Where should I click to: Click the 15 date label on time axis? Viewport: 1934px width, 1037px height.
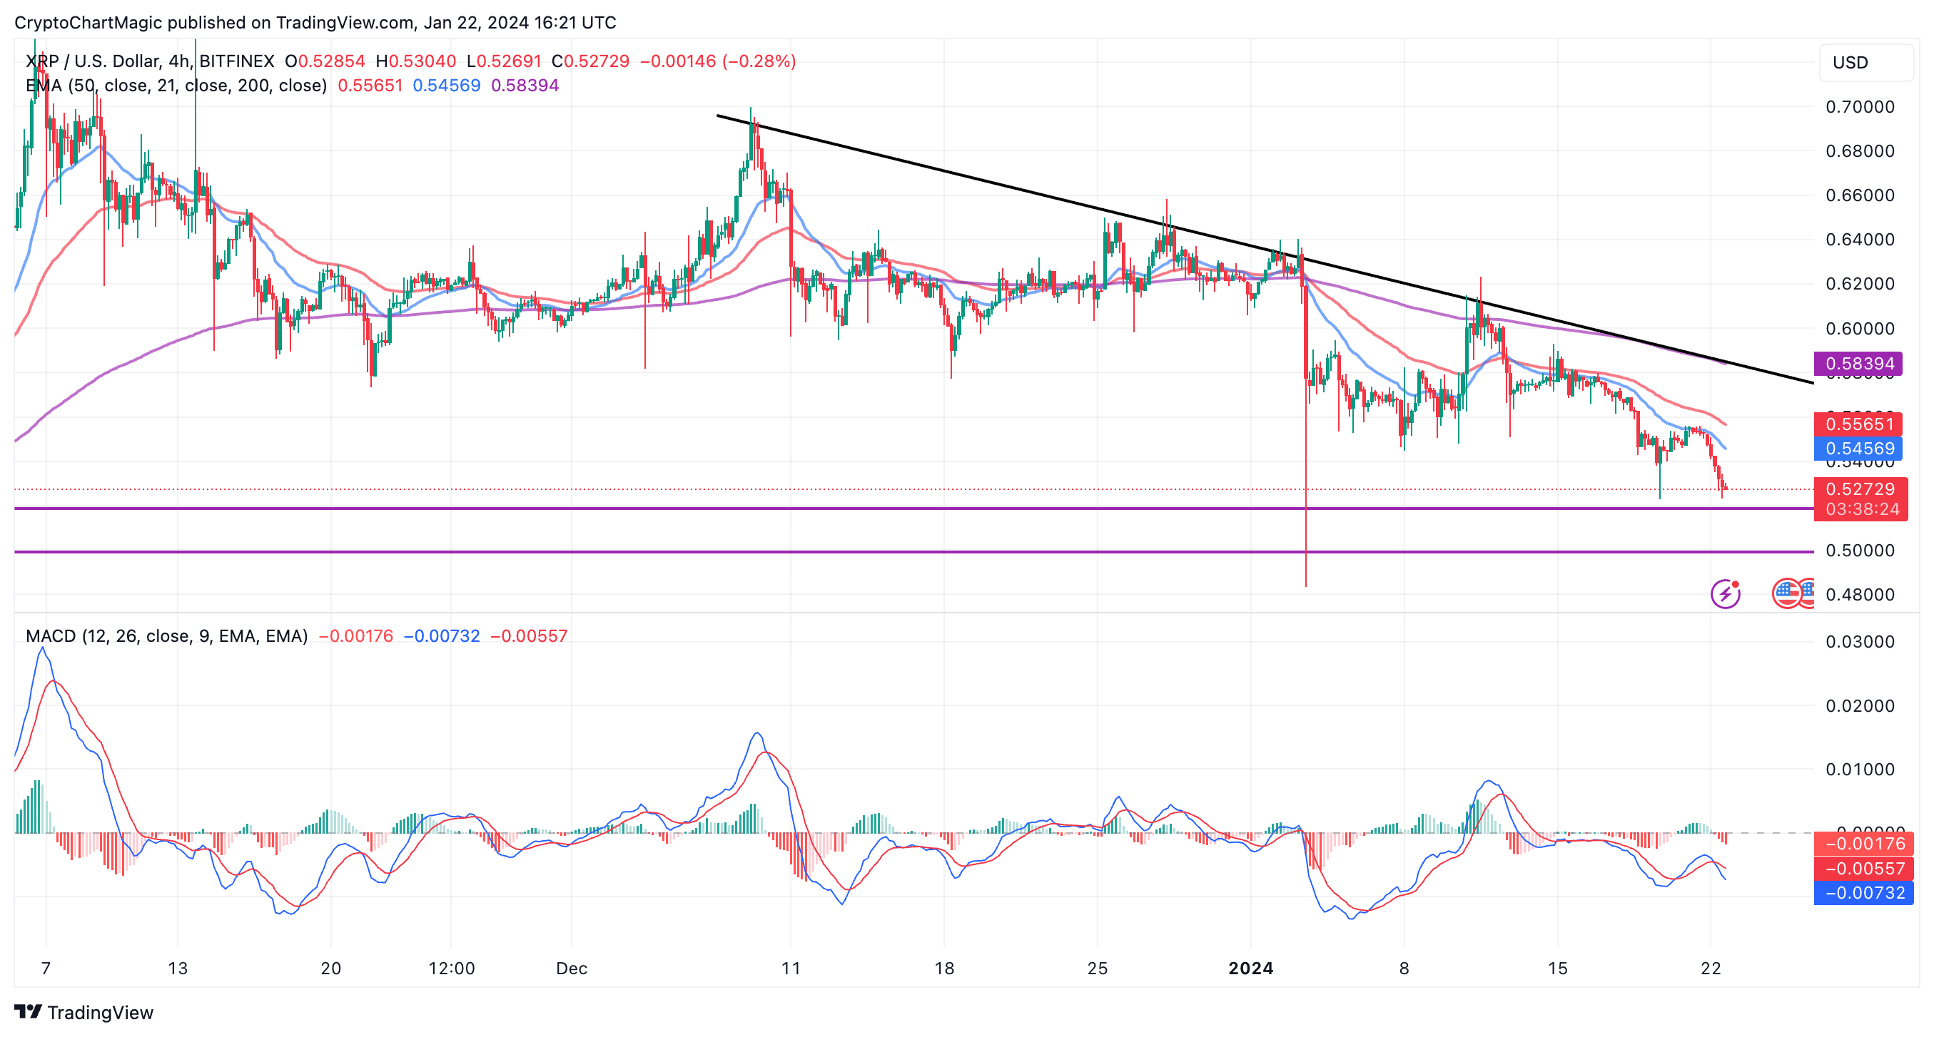coord(1557,968)
